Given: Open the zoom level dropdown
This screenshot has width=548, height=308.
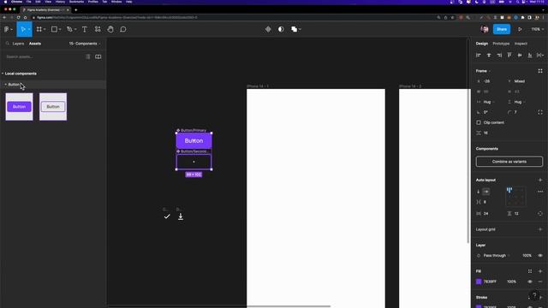Looking at the screenshot, I should (x=537, y=29).
